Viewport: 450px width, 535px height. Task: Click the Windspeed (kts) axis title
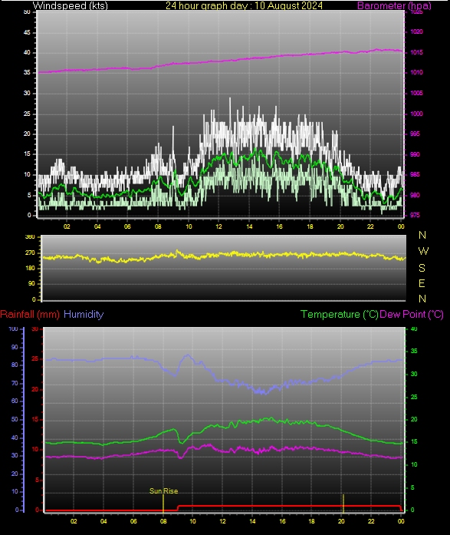(71, 5)
